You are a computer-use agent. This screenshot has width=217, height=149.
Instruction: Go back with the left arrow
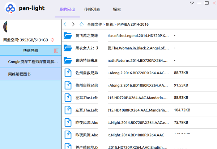tap(65, 25)
